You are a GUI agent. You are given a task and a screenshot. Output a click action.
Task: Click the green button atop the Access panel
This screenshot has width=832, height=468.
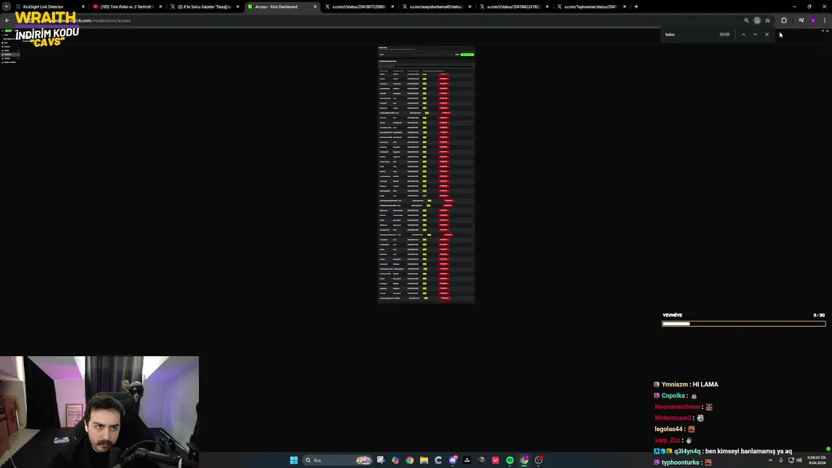467,55
